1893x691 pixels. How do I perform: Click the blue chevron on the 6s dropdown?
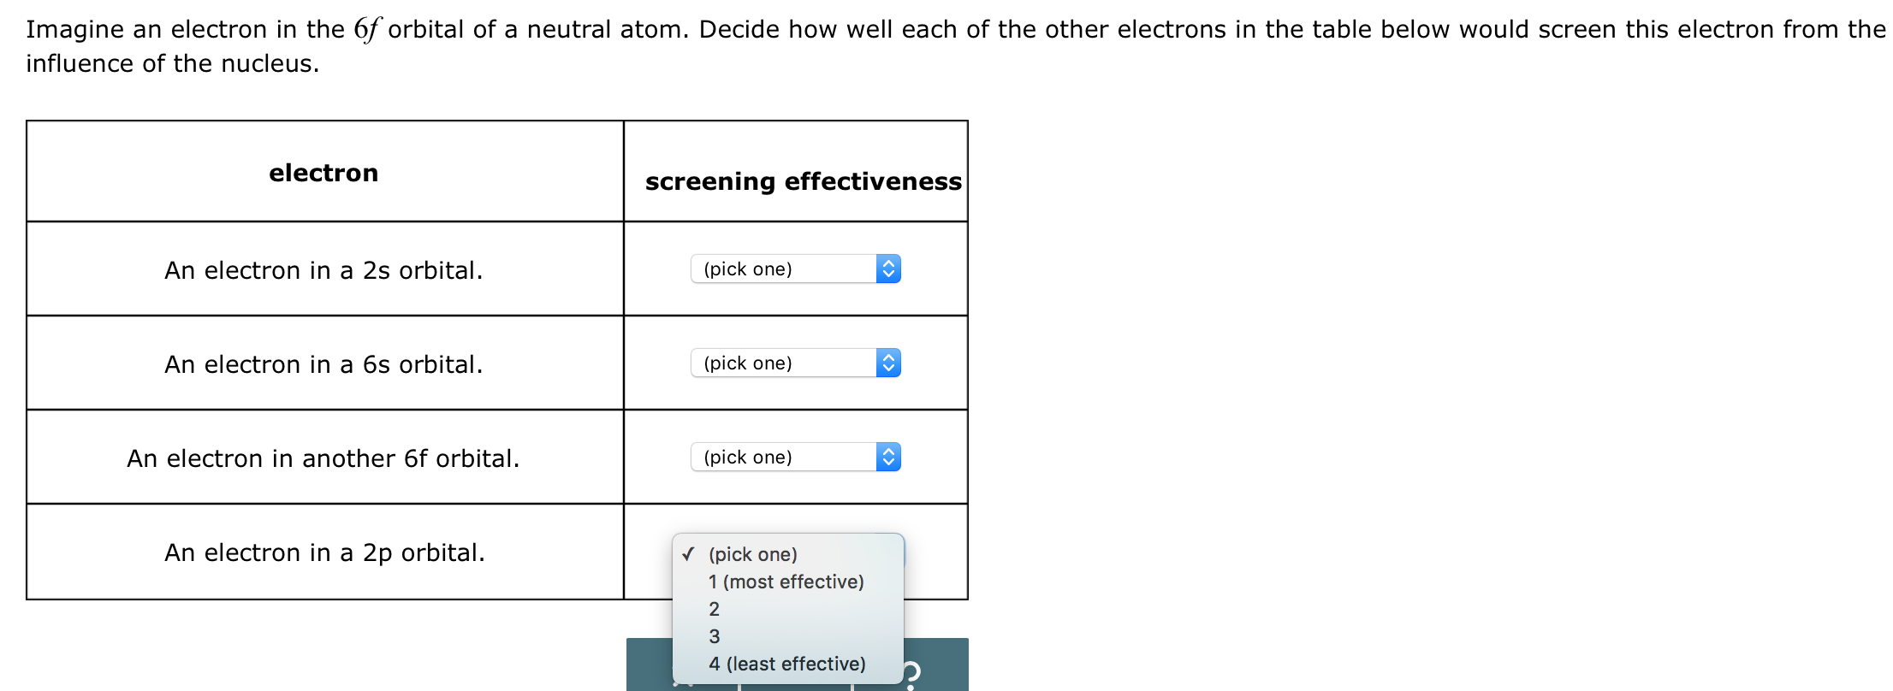click(x=888, y=363)
